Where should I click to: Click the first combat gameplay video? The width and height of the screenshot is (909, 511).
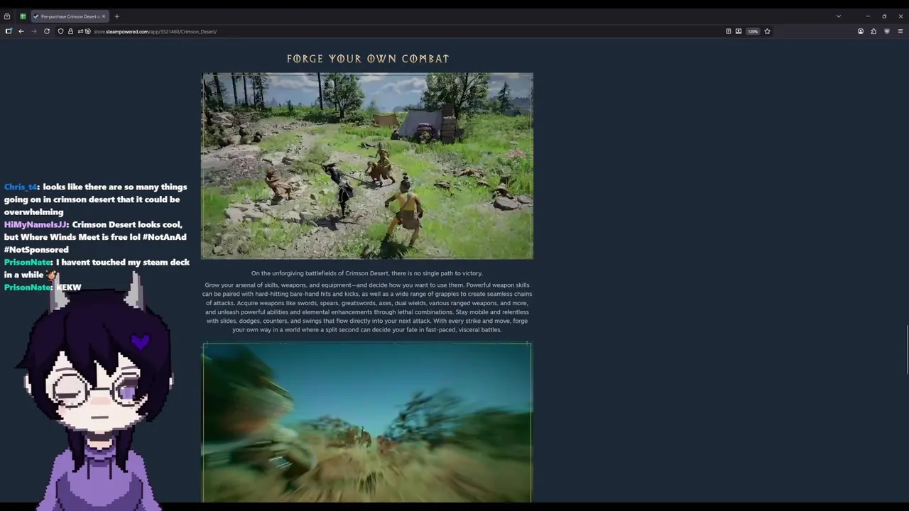click(x=367, y=166)
